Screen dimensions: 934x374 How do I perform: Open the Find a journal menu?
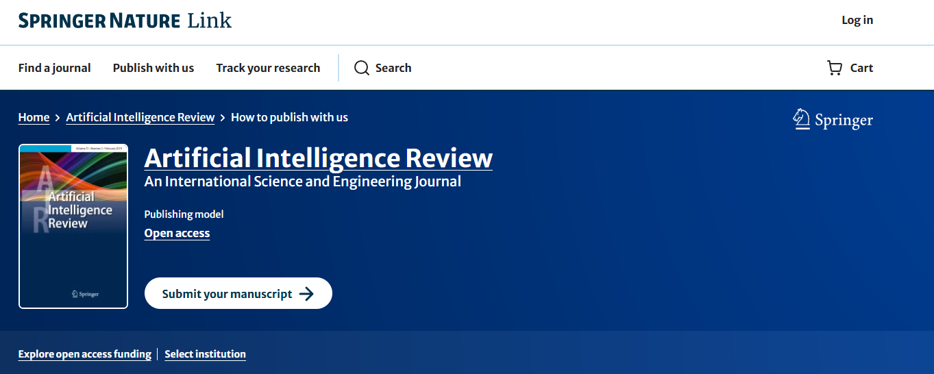tap(54, 68)
